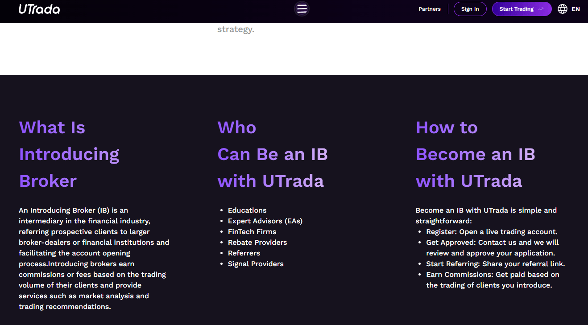
Task: Click the "Educations" list item
Action: click(247, 210)
